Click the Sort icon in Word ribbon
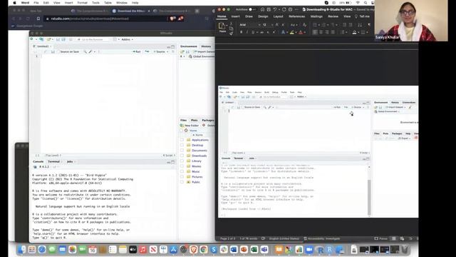This screenshot has height=257, width=456. (x=360, y=25)
